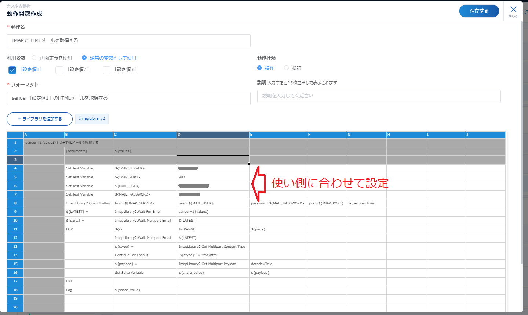The width and height of the screenshot is (528, 315).
Task: Click the user=${MAIL_USER} cell
Action: (213, 203)
